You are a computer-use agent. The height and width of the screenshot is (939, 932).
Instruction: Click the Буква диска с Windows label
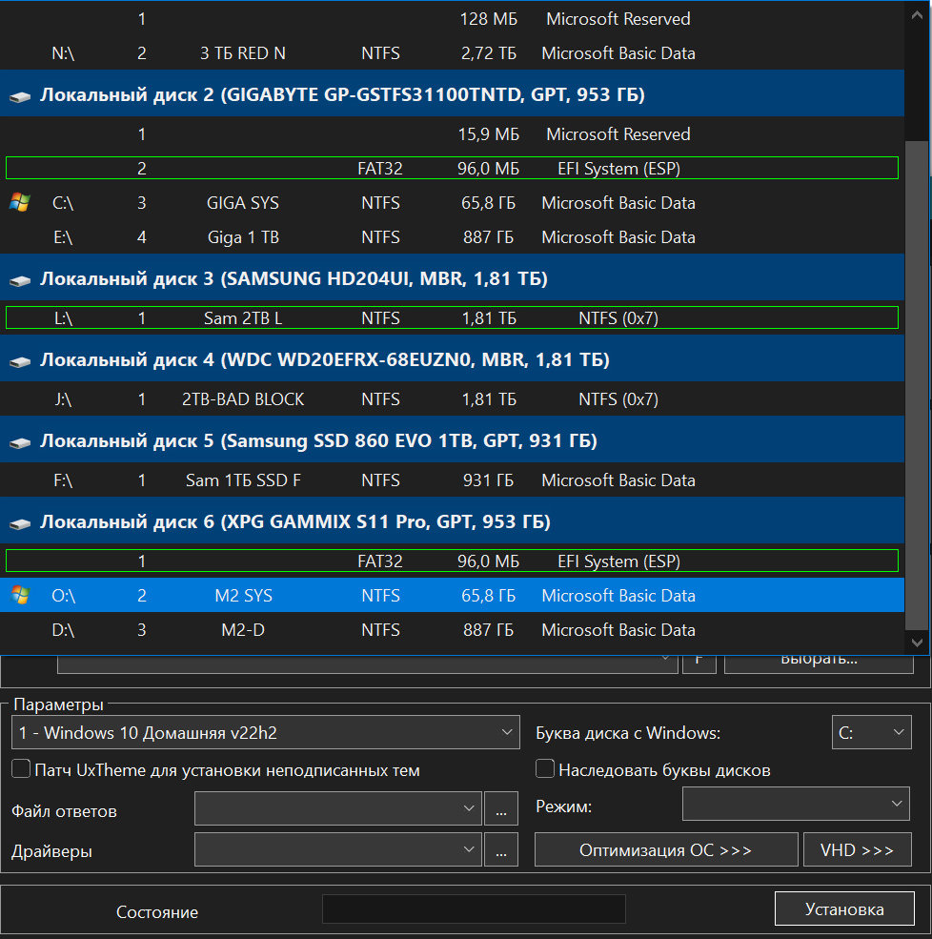(x=628, y=733)
